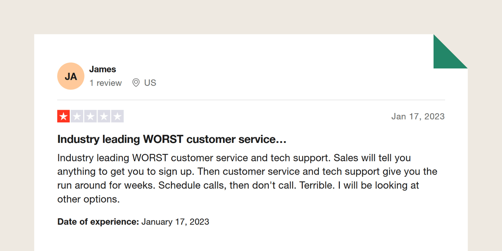Click the Jan 17, 2023 review date
The height and width of the screenshot is (251, 502).
tap(418, 116)
